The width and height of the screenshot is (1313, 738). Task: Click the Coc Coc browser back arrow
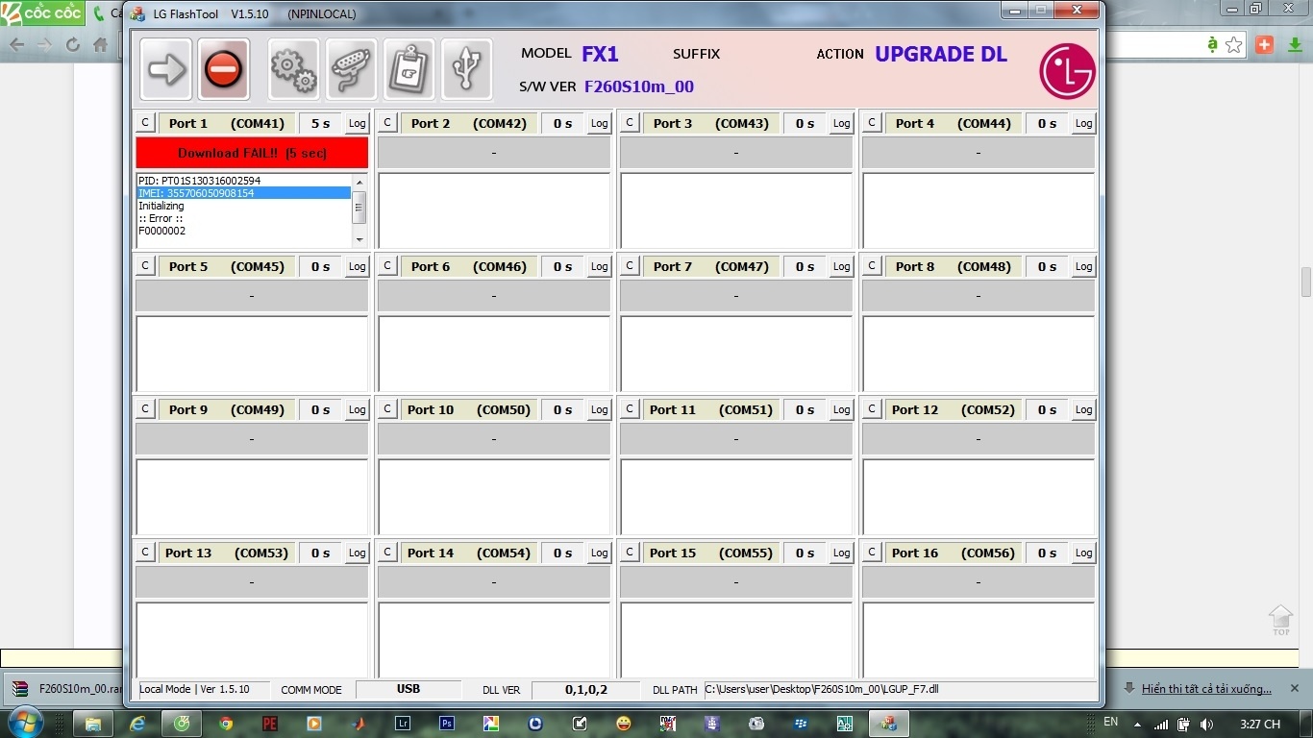[16, 45]
